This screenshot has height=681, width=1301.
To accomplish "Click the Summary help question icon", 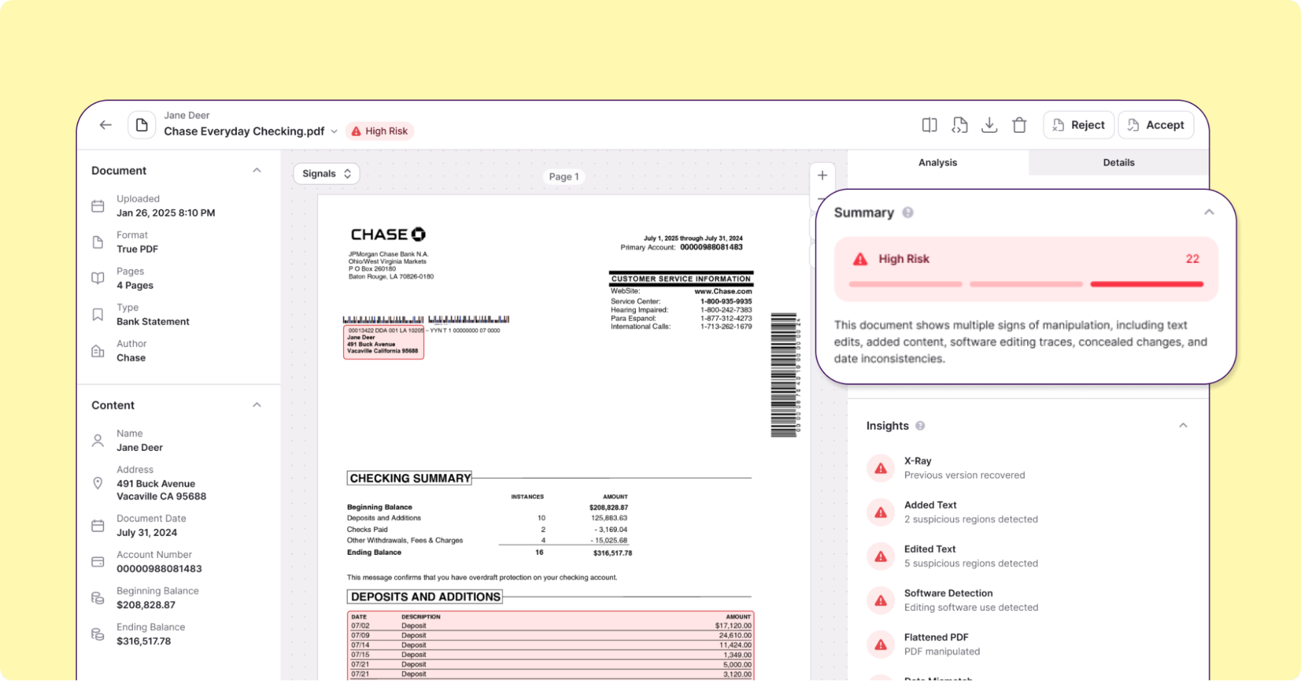I will [908, 213].
